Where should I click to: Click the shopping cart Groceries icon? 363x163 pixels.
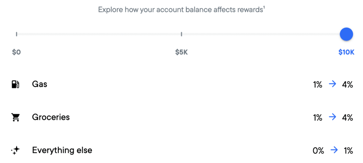pos(16,117)
